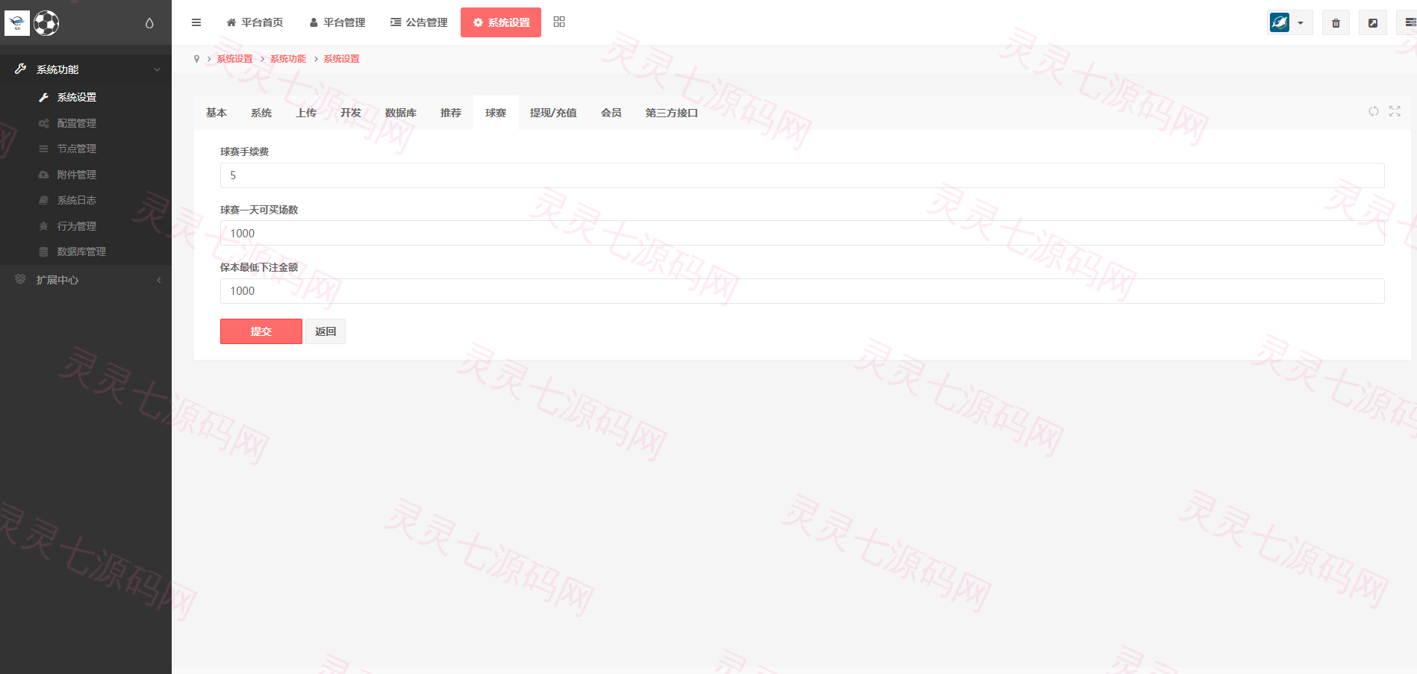
Task: Click the soccer ball logo icon
Action: click(x=46, y=23)
